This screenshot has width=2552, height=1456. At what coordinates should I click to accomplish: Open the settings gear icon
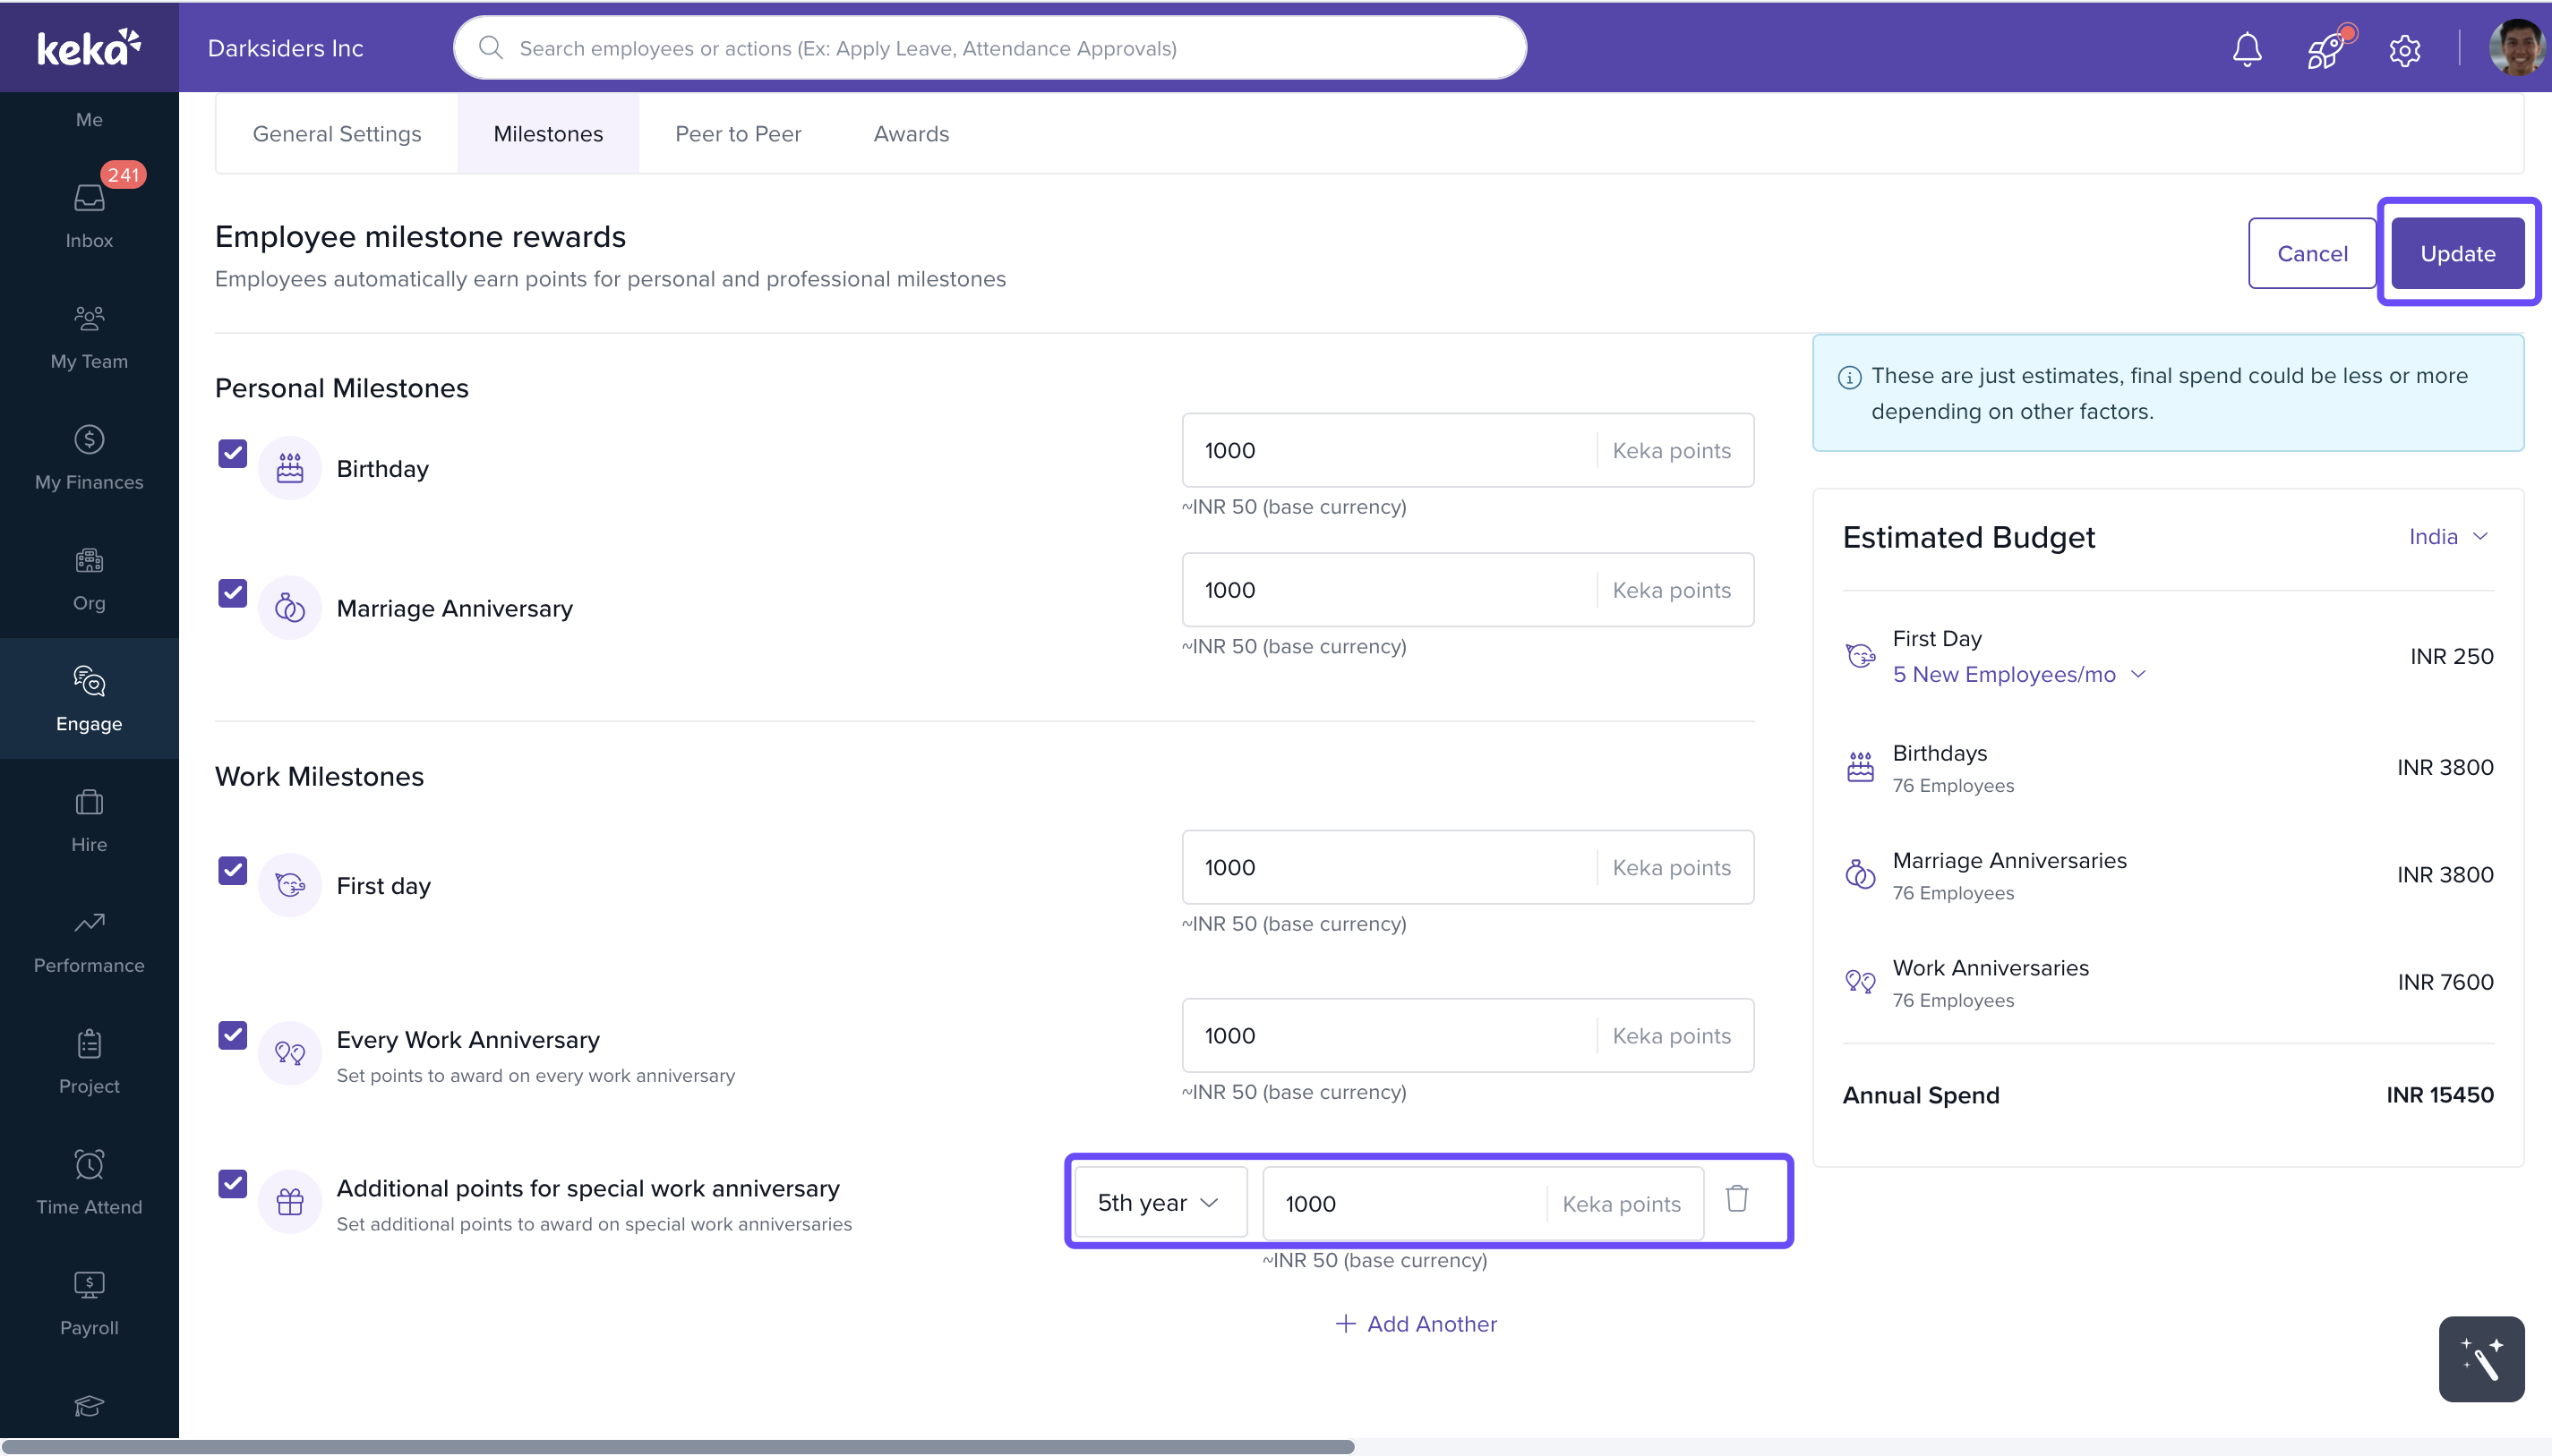(2404, 50)
